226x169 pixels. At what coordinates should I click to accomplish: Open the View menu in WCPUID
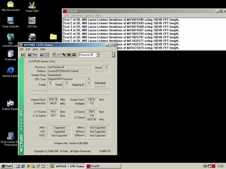point(35,49)
